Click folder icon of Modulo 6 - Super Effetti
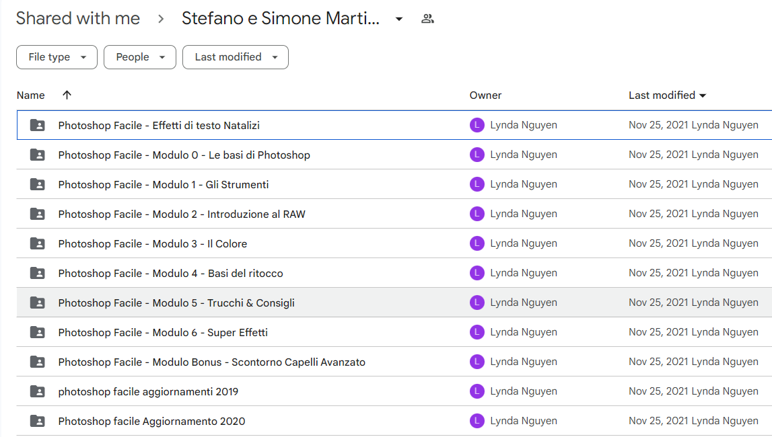 [38, 332]
